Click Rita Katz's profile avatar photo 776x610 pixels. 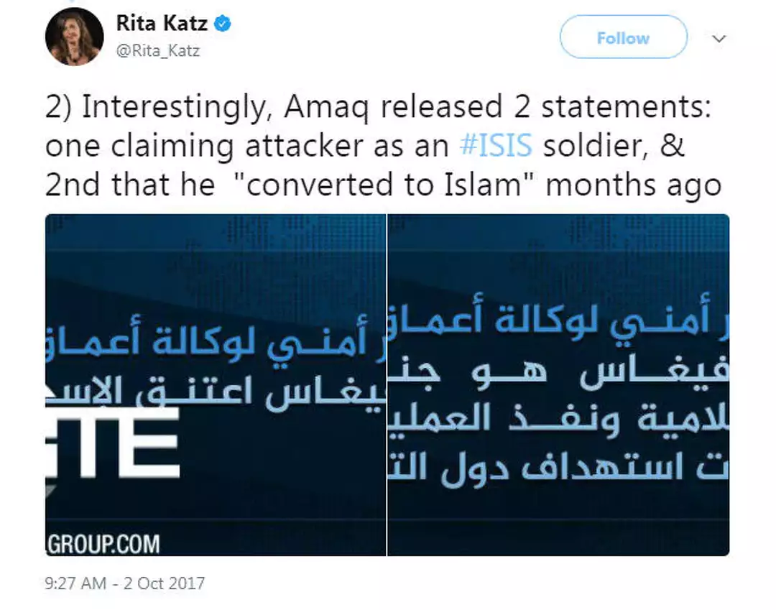point(74,37)
